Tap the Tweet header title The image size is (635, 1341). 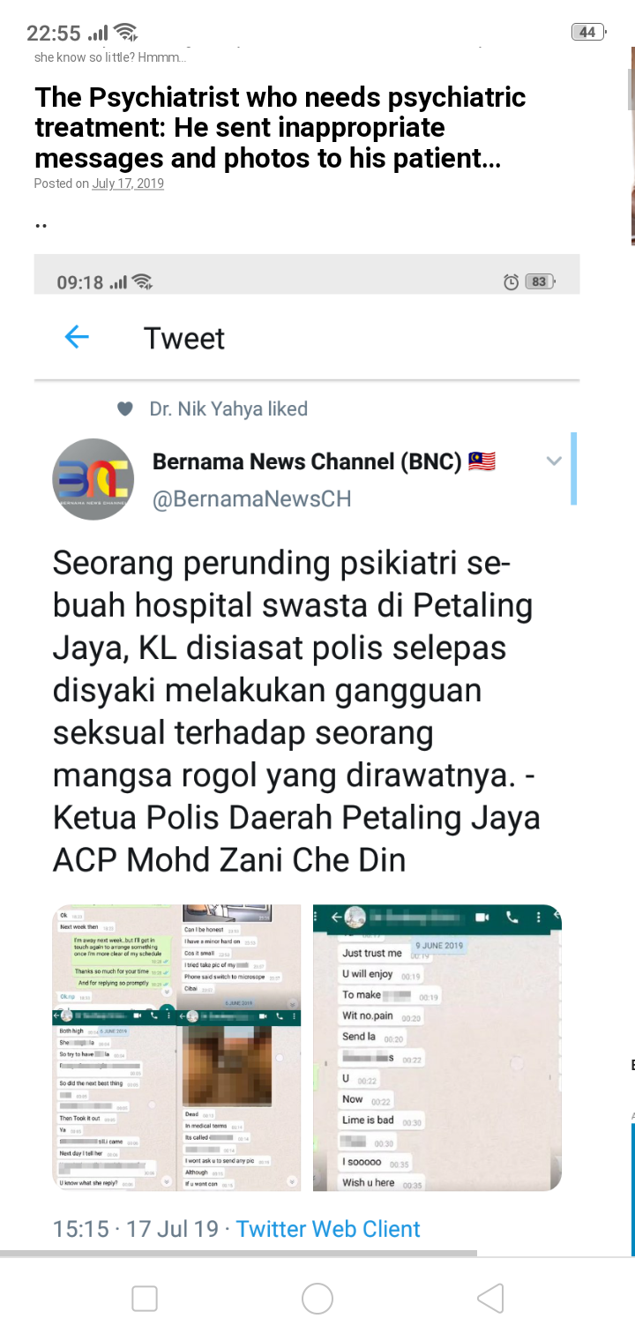coord(184,338)
